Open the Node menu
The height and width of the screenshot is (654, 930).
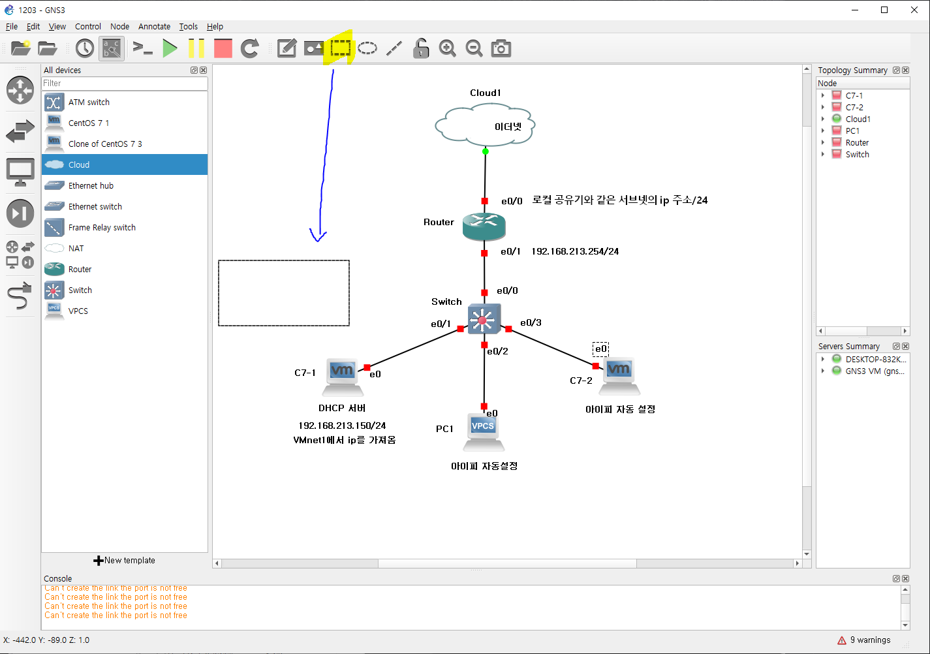pyautogui.click(x=120, y=26)
